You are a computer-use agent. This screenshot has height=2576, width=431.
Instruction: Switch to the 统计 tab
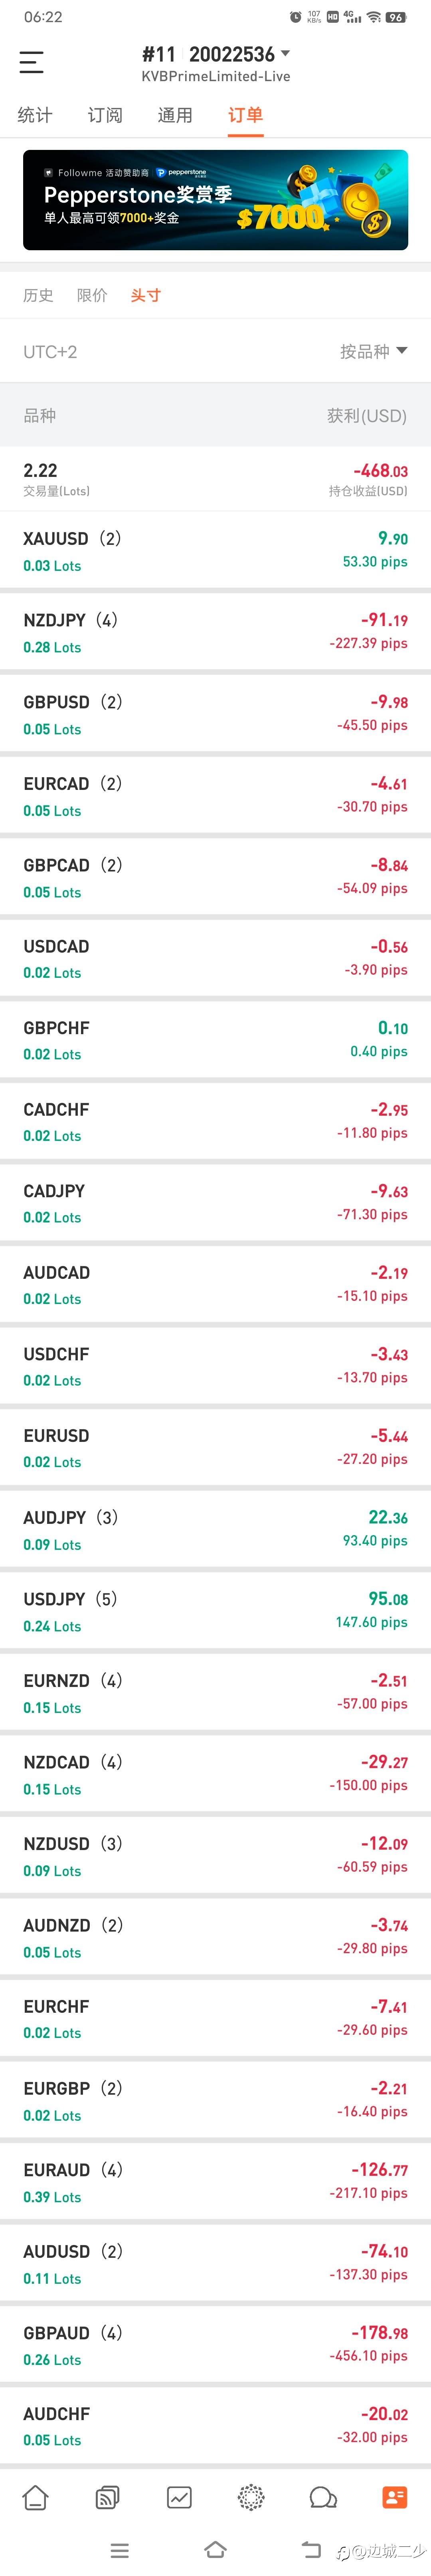click(x=35, y=115)
